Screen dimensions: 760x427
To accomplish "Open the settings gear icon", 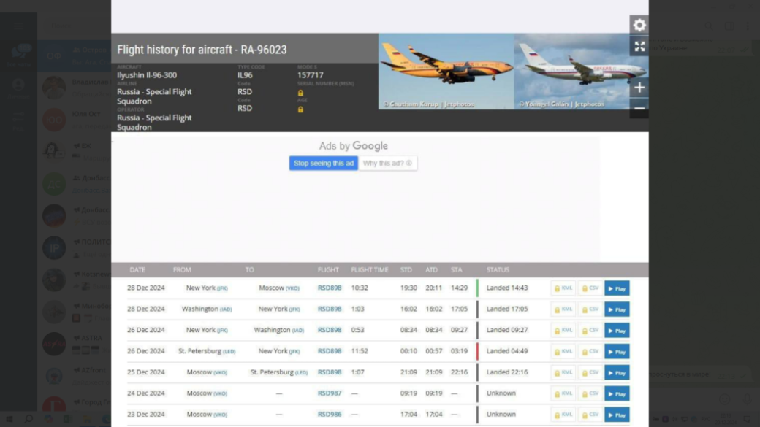I will pyautogui.click(x=639, y=25).
